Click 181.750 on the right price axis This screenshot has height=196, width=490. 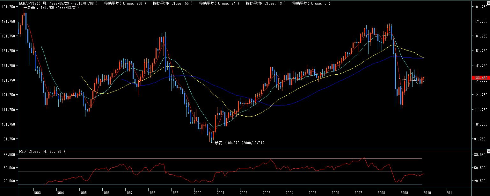(x=481, y=7)
